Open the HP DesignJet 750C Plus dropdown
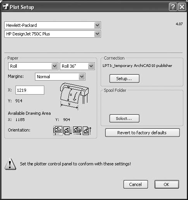188x200 pixels. click(97, 34)
